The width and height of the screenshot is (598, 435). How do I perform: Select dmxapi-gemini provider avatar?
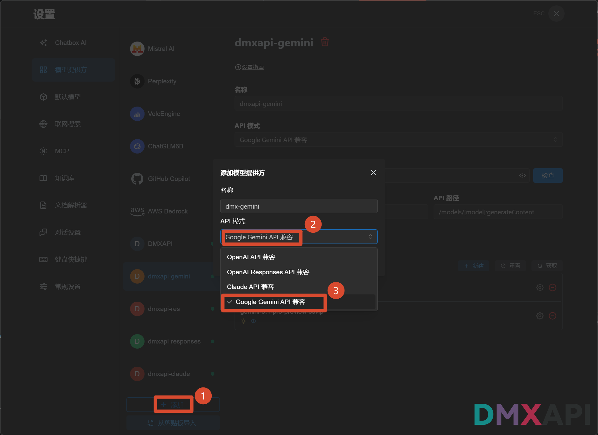click(137, 276)
